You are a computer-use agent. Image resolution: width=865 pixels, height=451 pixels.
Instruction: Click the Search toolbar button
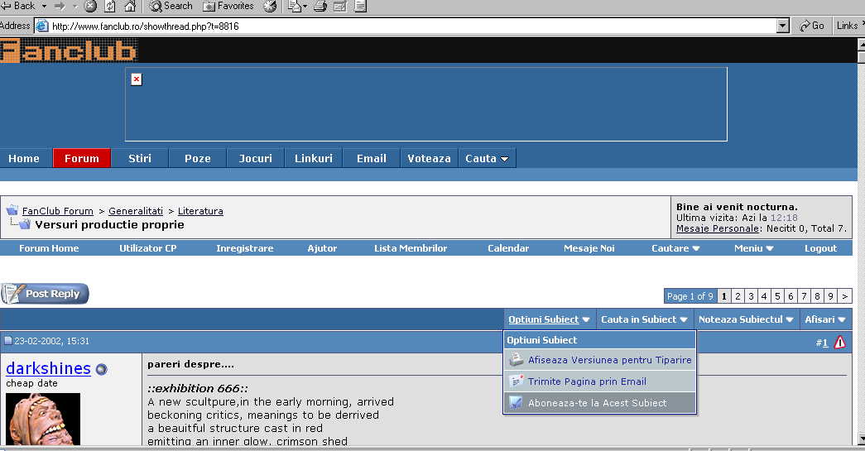click(171, 6)
